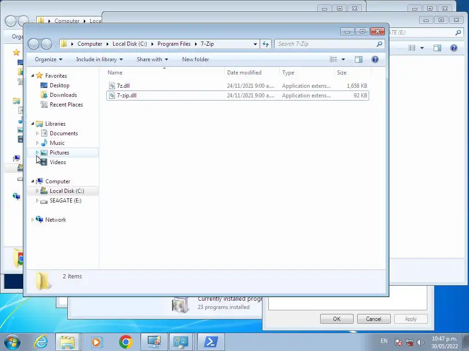Collapse the Favorites group
The image size is (469, 351).
33,76
